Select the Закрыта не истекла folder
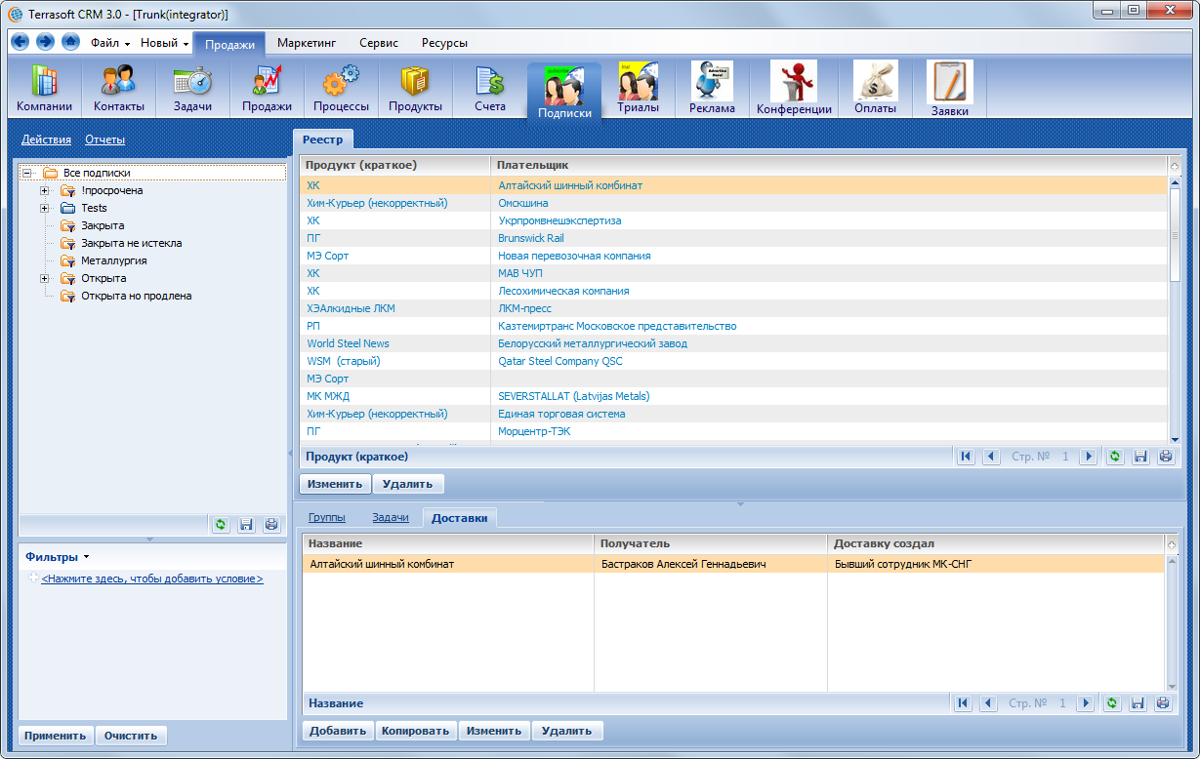 pyautogui.click(x=132, y=243)
